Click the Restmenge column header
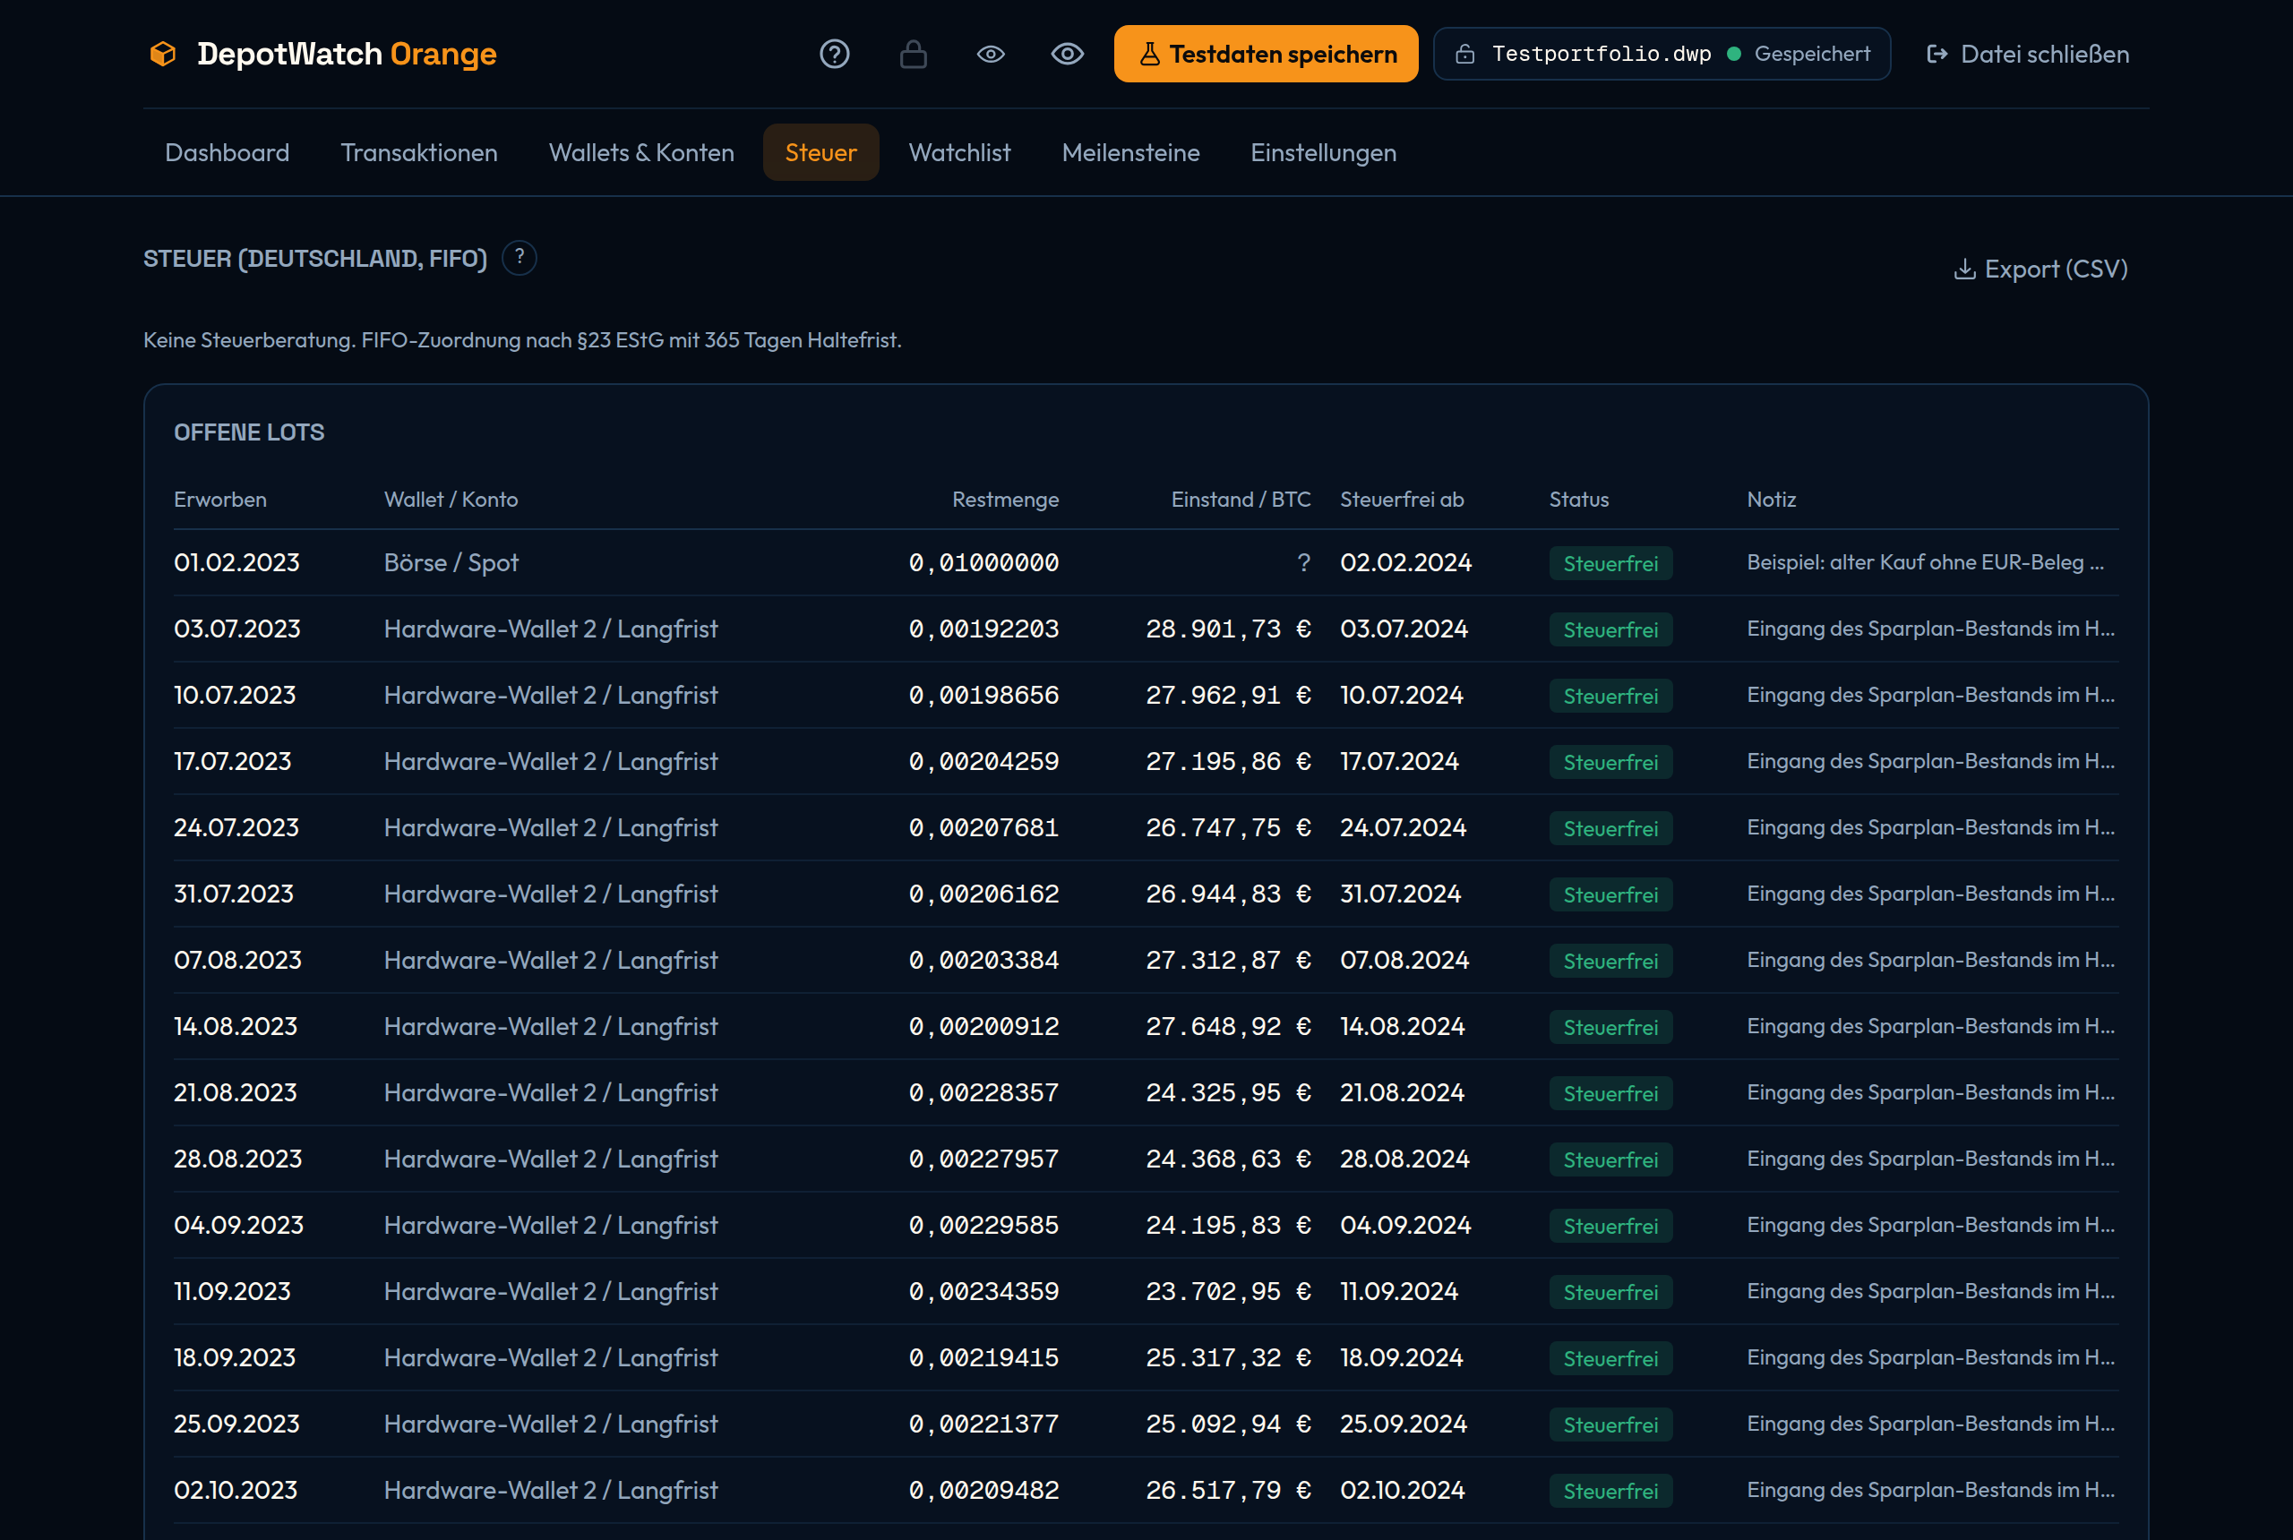This screenshot has height=1540, width=2293. 1005,500
